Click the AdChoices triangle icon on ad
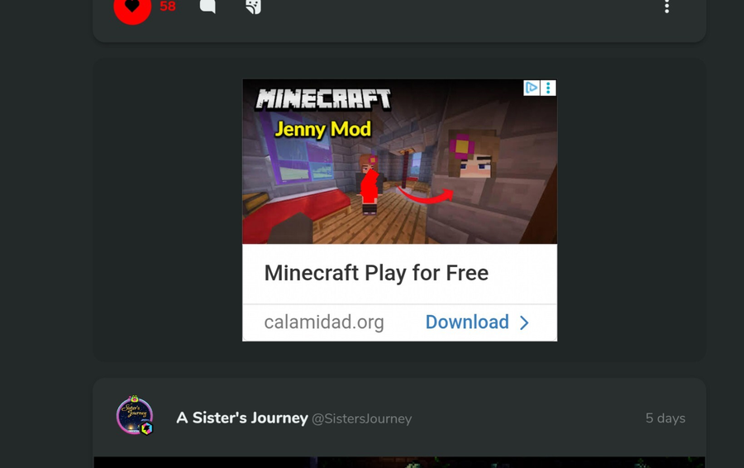The height and width of the screenshot is (468, 744). 532,88
